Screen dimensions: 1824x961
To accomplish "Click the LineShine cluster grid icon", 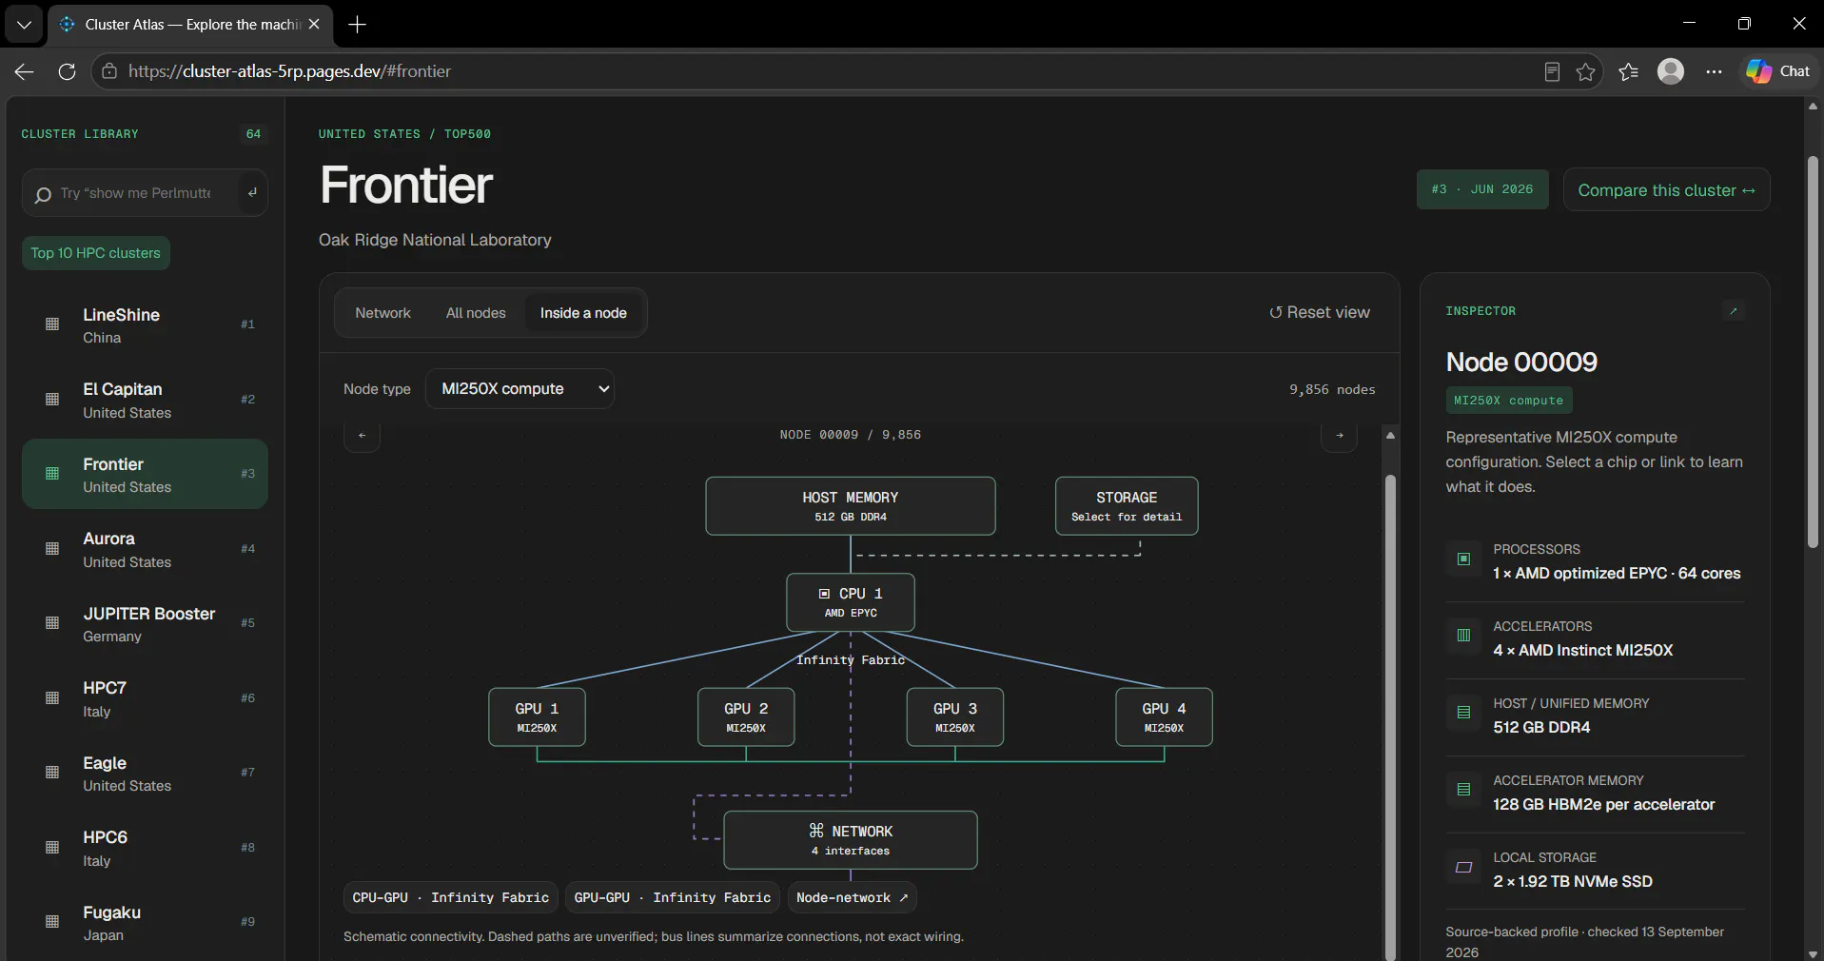I will coord(52,324).
